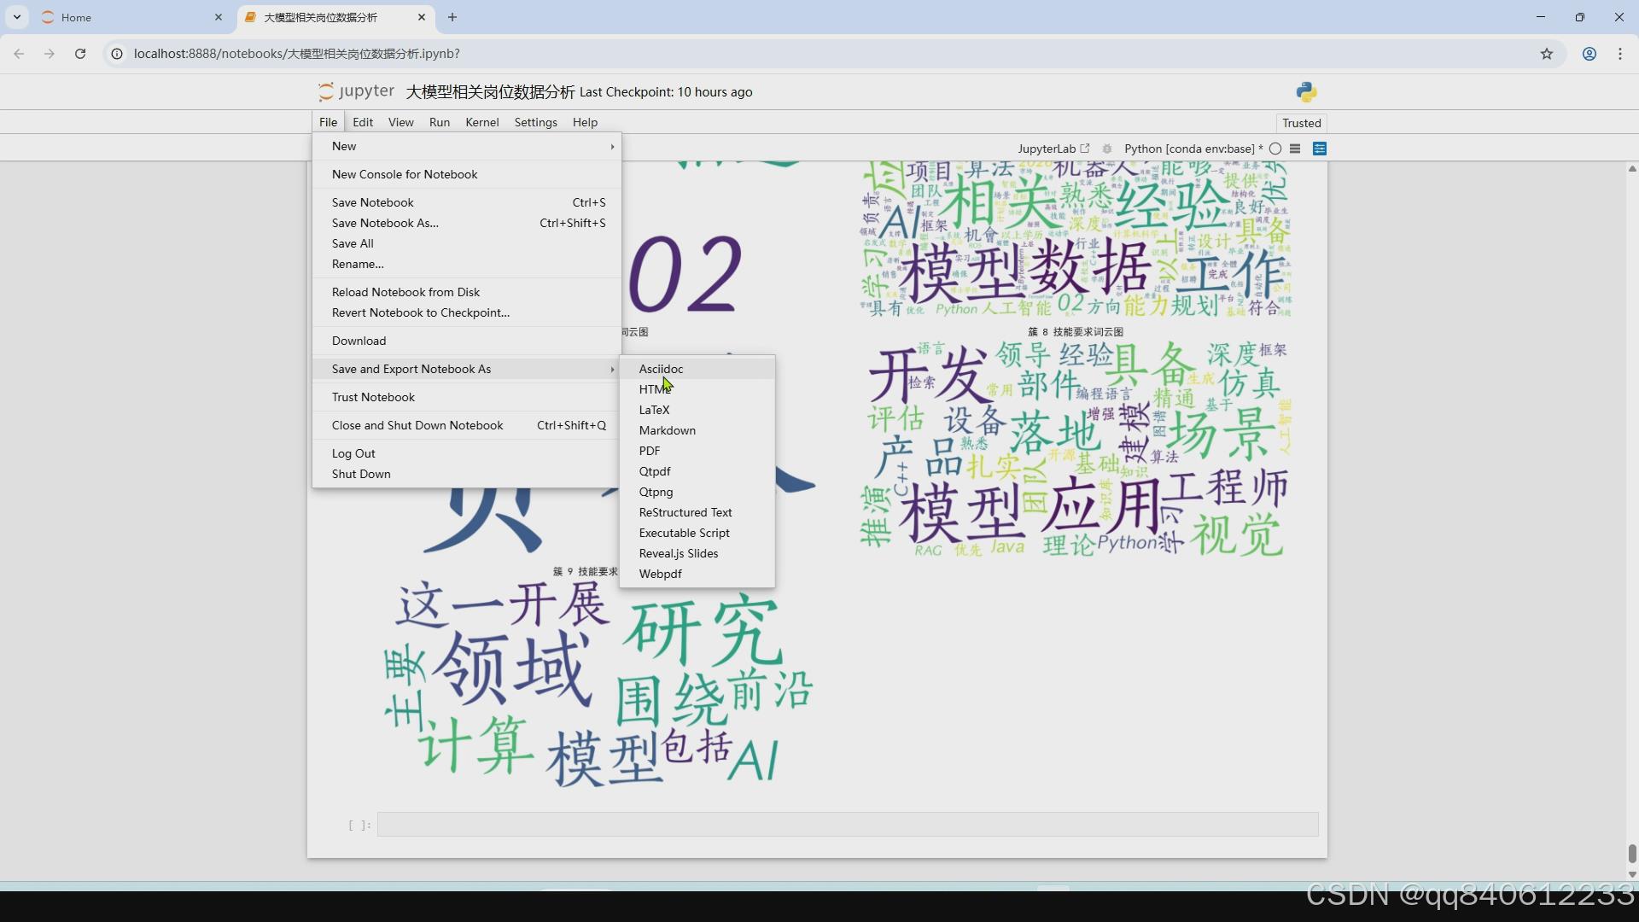
Task: Click the debugger bug icon
Action: point(1107,149)
